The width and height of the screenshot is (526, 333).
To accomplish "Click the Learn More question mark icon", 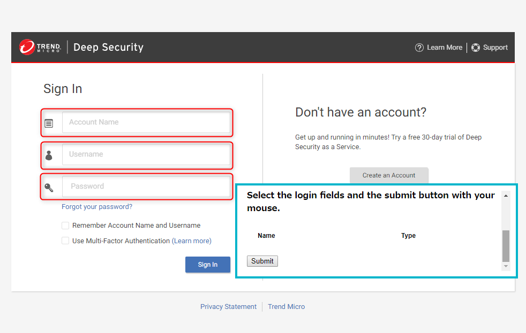I will click(419, 48).
